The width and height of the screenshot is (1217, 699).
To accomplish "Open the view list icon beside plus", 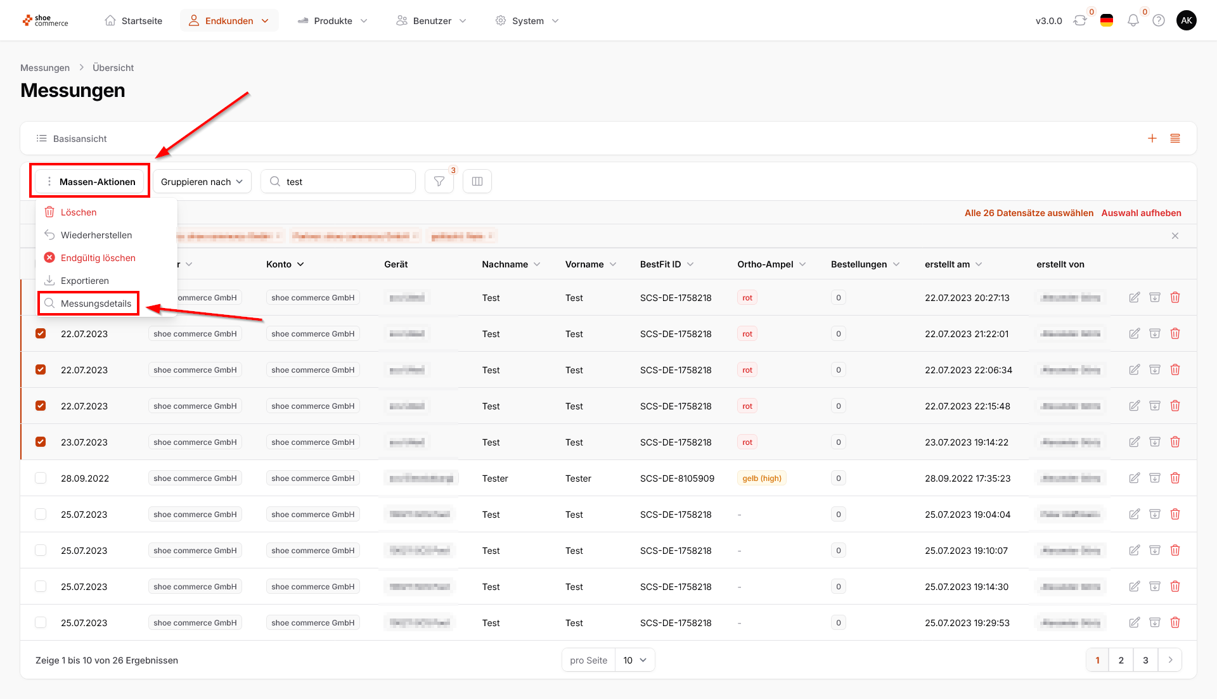I will (x=1175, y=138).
